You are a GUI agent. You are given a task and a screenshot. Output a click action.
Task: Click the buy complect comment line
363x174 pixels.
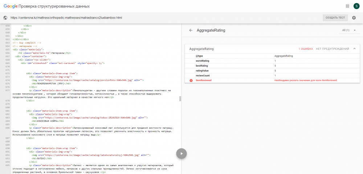(x=27, y=43)
